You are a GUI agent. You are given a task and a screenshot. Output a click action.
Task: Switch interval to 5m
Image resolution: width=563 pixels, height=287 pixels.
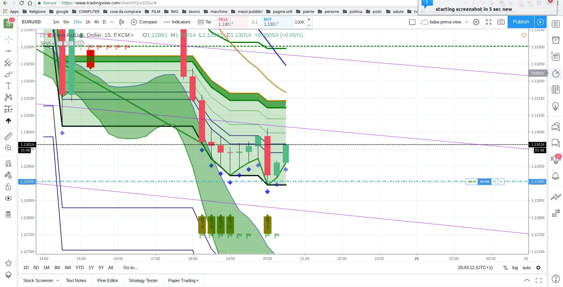coord(66,22)
